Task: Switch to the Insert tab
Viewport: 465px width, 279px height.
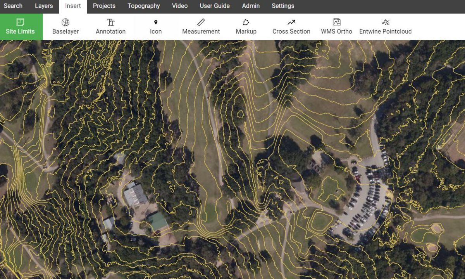Action: (72, 5)
